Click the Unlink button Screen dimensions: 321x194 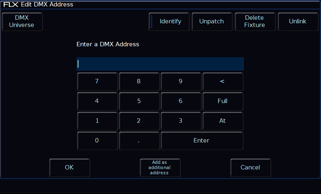[298, 21]
